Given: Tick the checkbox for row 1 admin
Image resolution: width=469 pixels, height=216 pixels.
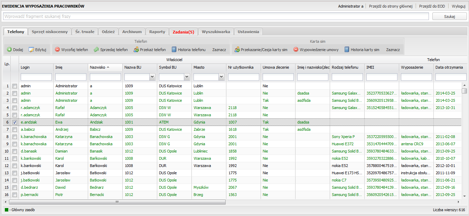Looking at the screenshot, I should tap(15, 86).
